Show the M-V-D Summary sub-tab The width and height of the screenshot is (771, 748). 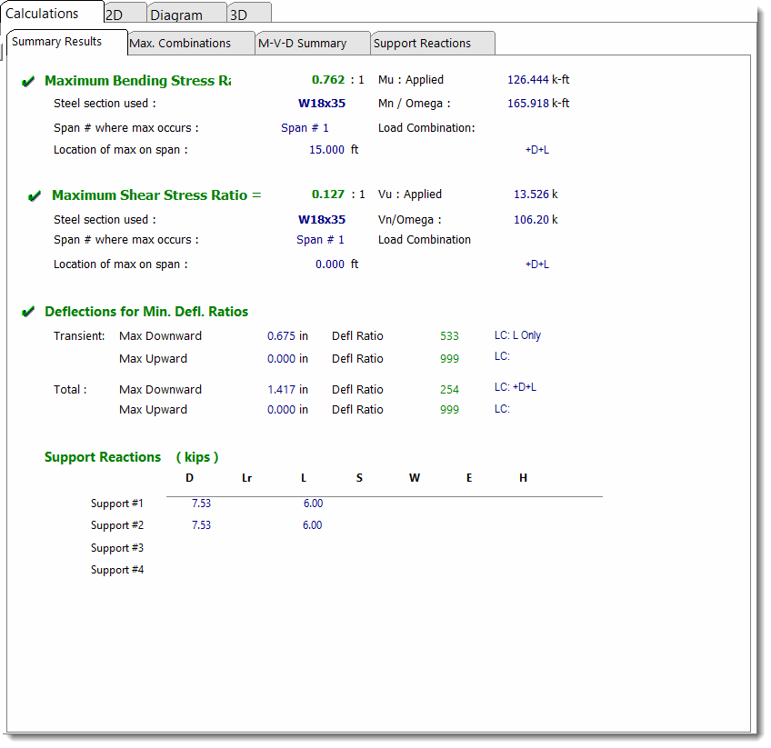[x=302, y=44]
